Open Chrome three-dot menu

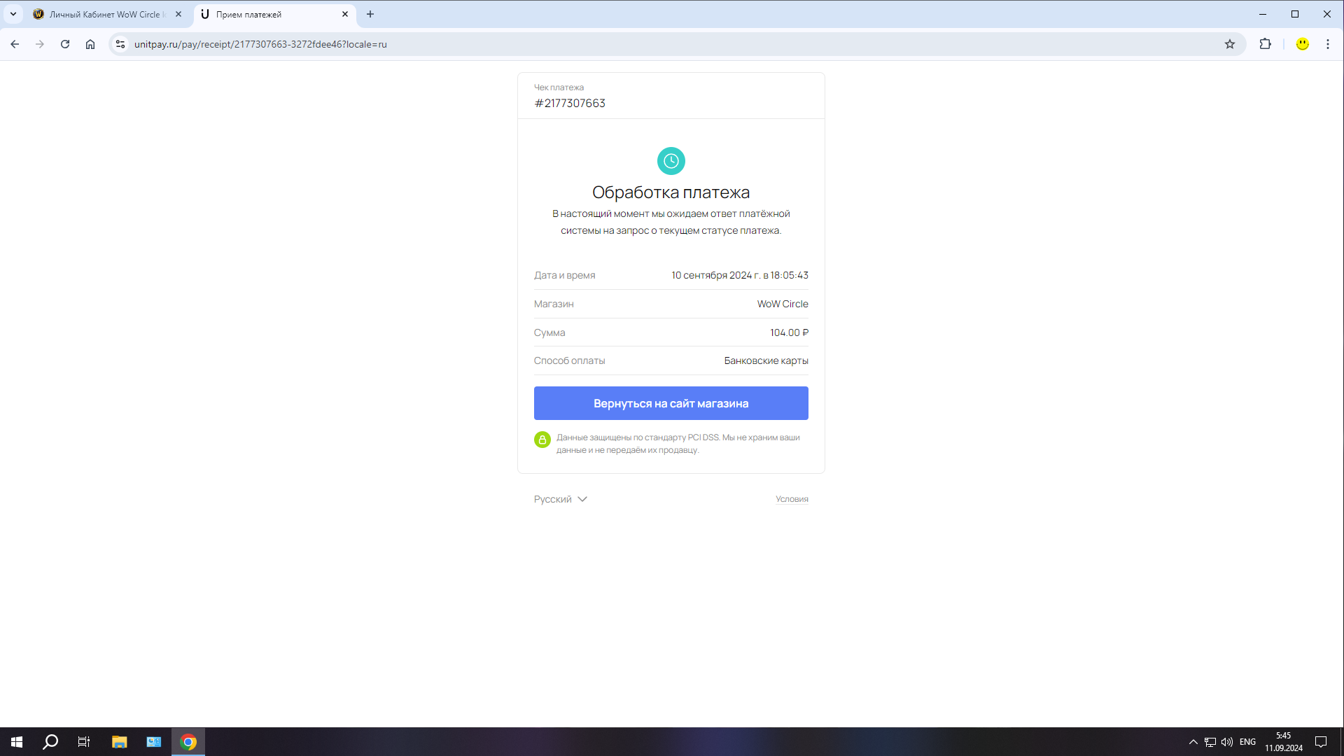[x=1327, y=44]
